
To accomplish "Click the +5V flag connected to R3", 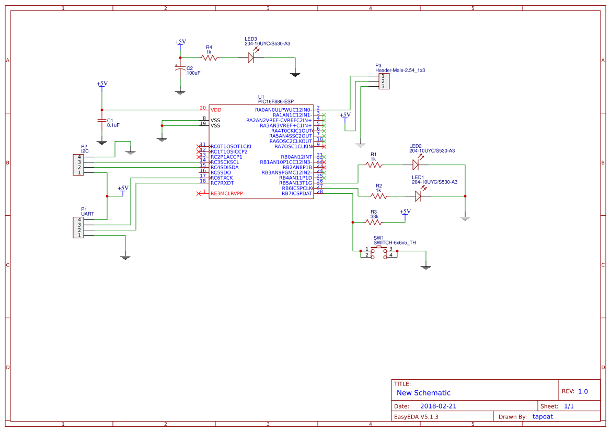I will point(406,215).
